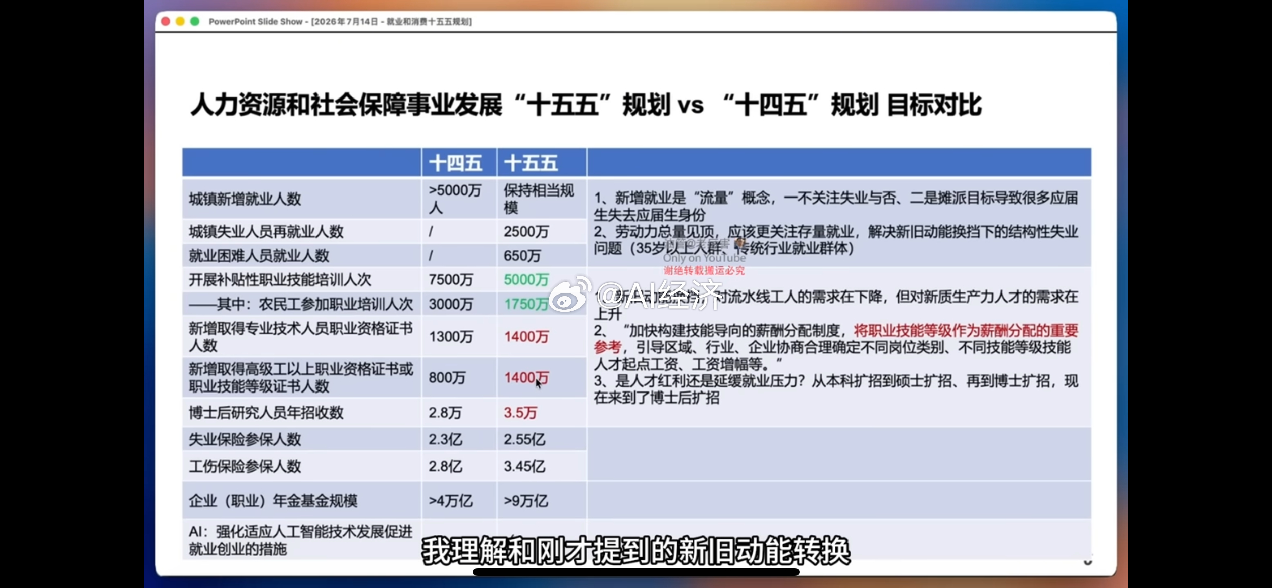The image size is (1272, 588).
Task: Click note 1 about 新增就业是“流量”概念
Action: tap(836, 206)
